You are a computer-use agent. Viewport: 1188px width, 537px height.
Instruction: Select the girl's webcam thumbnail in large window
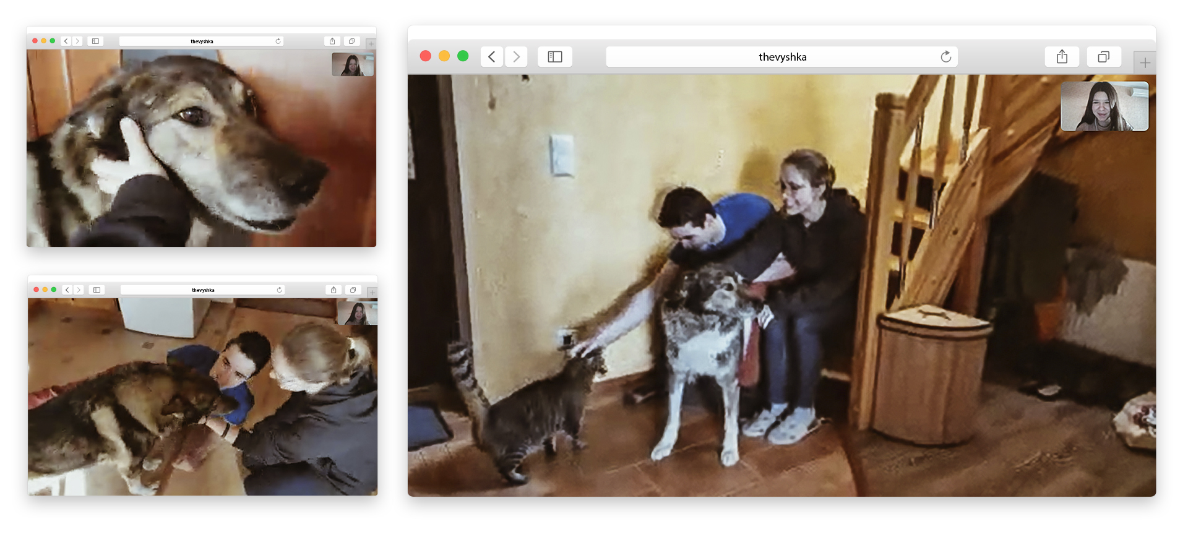point(1104,106)
